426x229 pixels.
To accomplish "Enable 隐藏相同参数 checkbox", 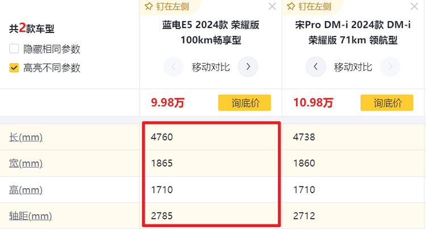I will tap(14, 49).
